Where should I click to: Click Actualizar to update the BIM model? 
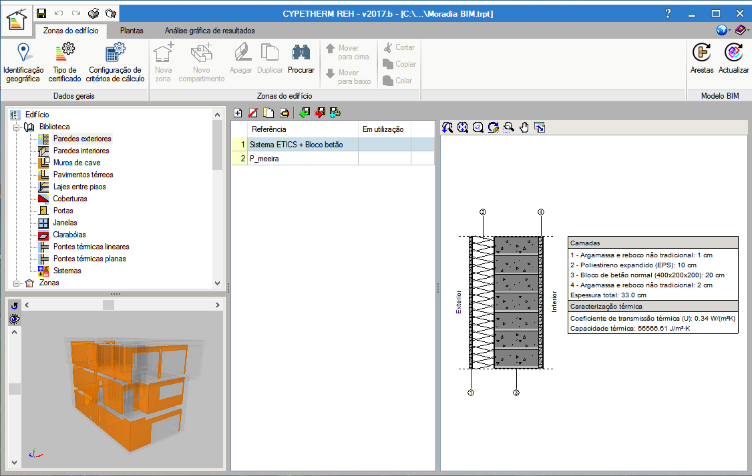point(734,59)
